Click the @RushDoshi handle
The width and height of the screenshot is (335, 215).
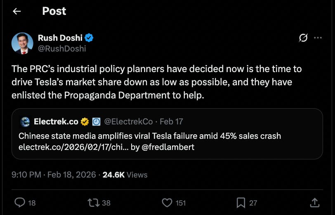coord(62,49)
